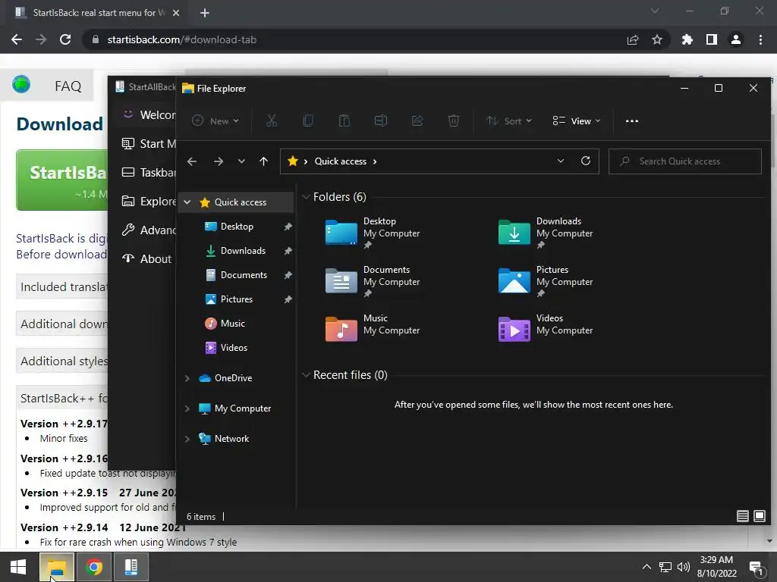The height and width of the screenshot is (582, 777).
Task: Click the Rename icon in File Explorer toolbar
Action: coord(381,120)
